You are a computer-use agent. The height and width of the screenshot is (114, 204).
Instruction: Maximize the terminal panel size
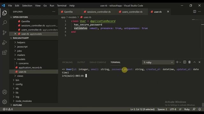[194, 62]
